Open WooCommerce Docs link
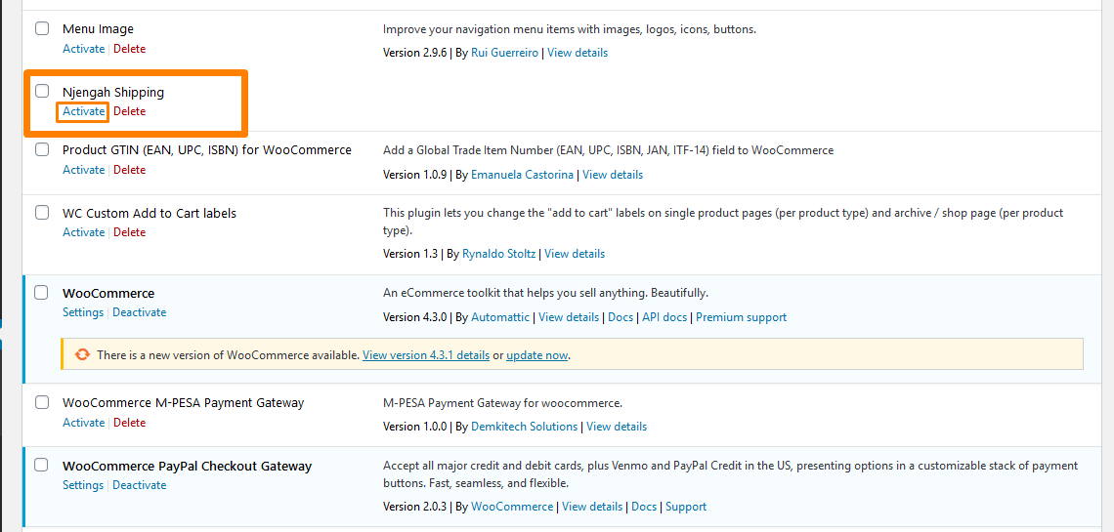The image size is (1114, 532). (621, 317)
